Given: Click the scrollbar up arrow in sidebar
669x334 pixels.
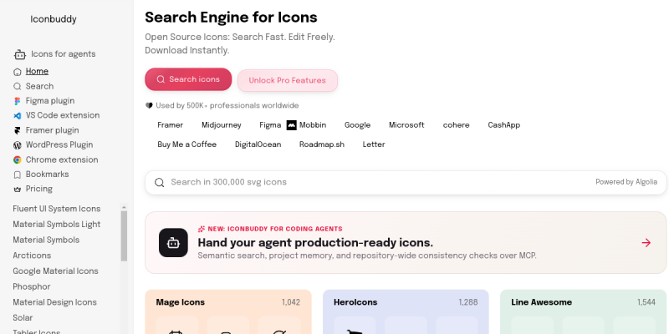Looking at the screenshot, I should (124, 207).
